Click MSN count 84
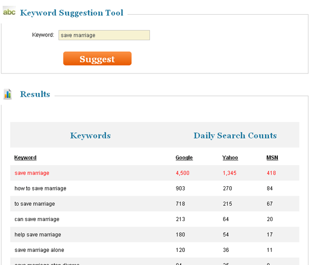Viewport: 310px width, 265px height. (270, 188)
